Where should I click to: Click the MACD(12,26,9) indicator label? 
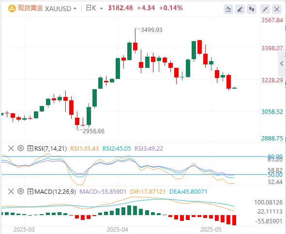click(x=55, y=192)
